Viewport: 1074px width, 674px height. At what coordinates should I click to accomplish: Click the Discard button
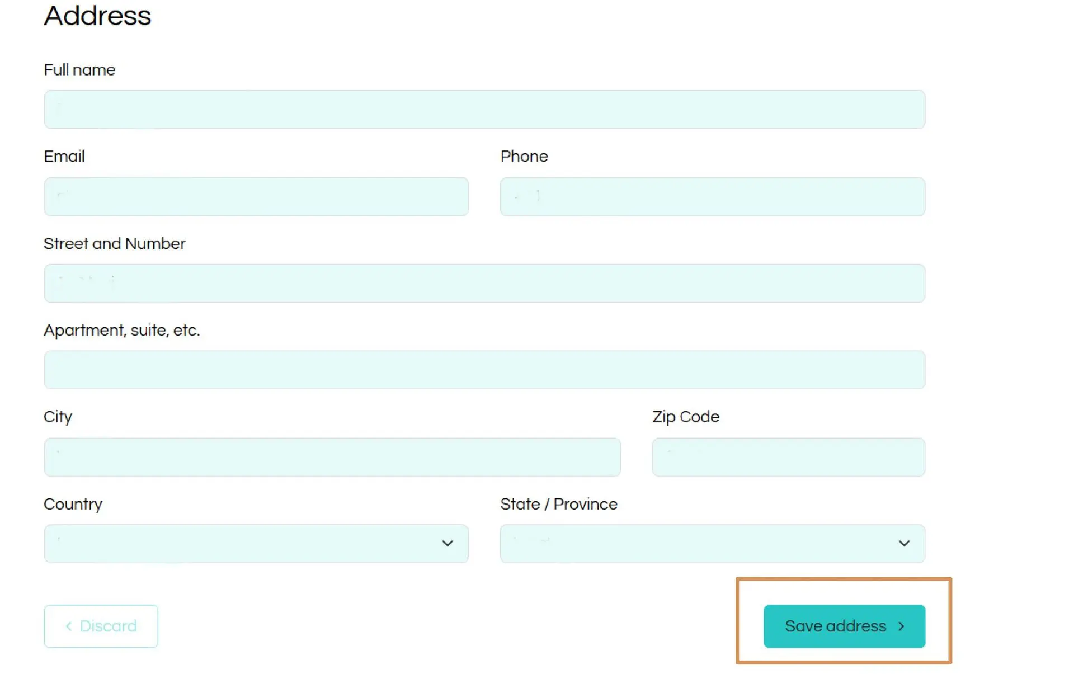pyautogui.click(x=101, y=626)
